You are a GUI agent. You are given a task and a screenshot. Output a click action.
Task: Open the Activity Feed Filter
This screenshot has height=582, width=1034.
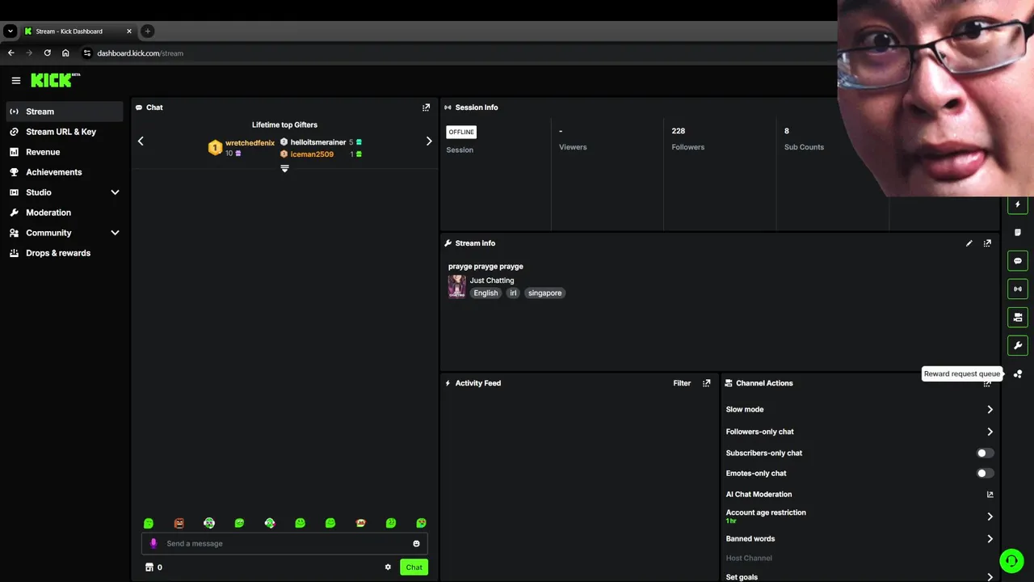point(682,383)
